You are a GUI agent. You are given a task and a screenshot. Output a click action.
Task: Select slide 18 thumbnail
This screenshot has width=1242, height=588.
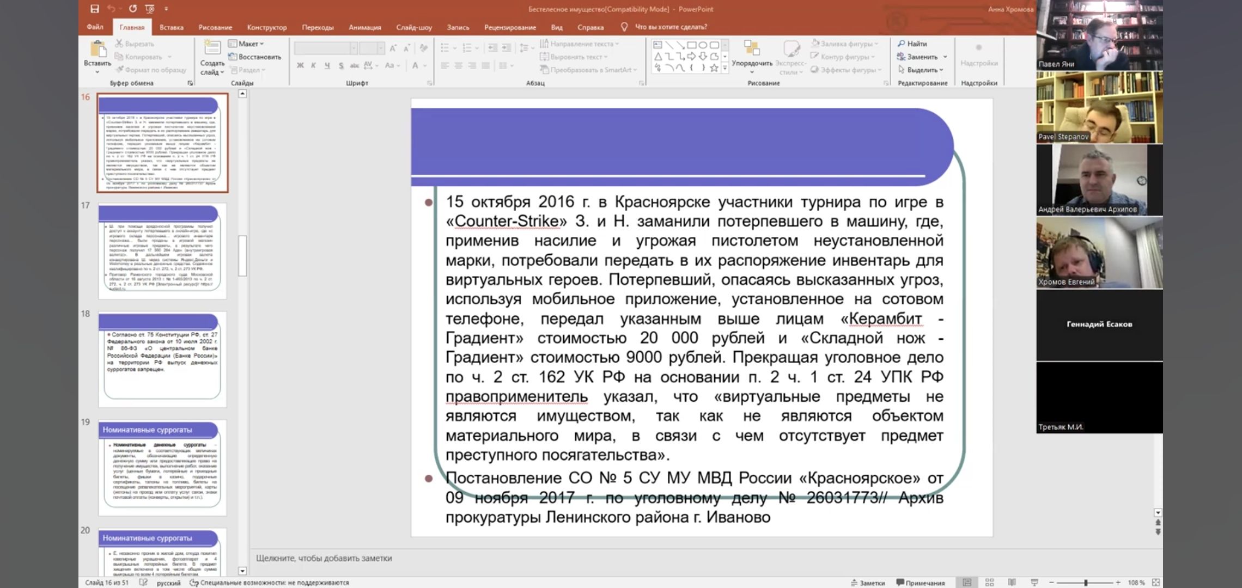coord(162,359)
